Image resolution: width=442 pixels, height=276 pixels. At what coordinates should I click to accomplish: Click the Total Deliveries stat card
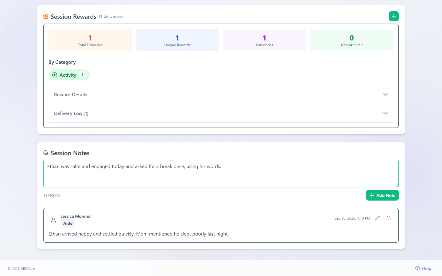coord(90,40)
